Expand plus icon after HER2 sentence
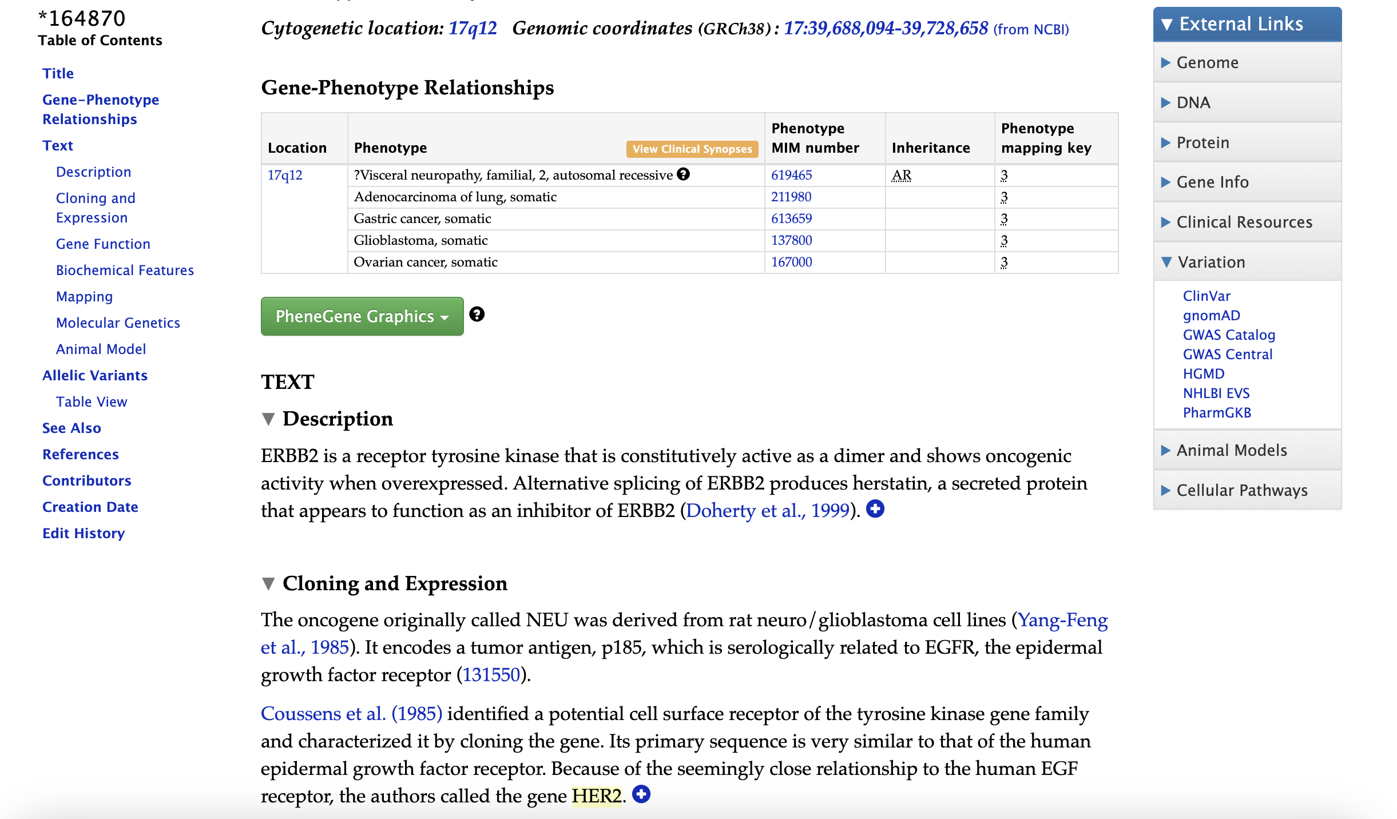Image resolution: width=1397 pixels, height=819 pixels. tap(641, 794)
